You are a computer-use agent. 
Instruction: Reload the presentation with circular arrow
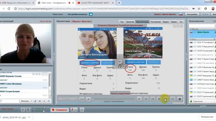(x=139, y=99)
